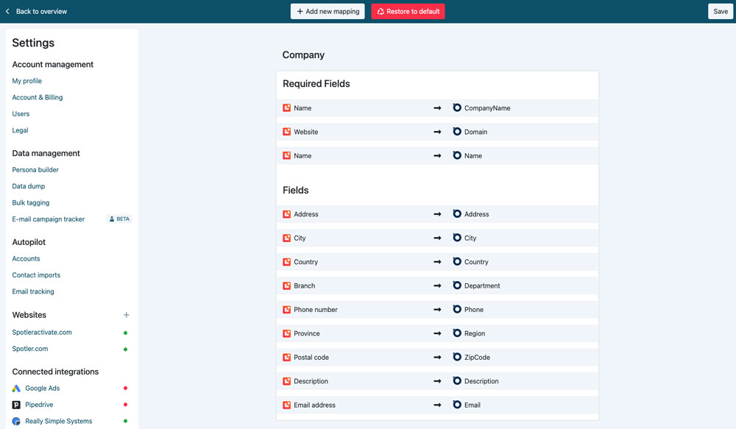This screenshot has width=736, height=429.
Task: Open Persona builder
Action: click(x=35, y=169)
